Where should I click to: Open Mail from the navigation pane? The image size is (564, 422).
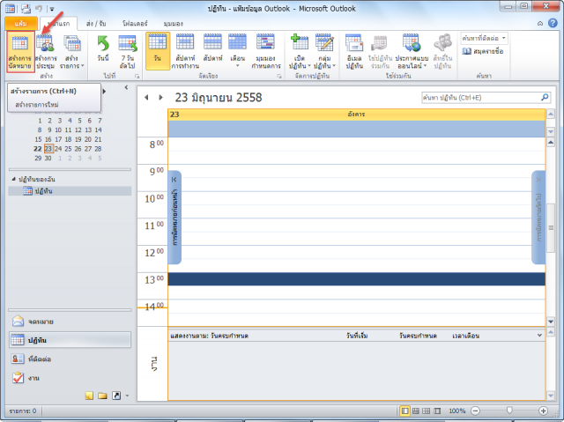[70, 321]
